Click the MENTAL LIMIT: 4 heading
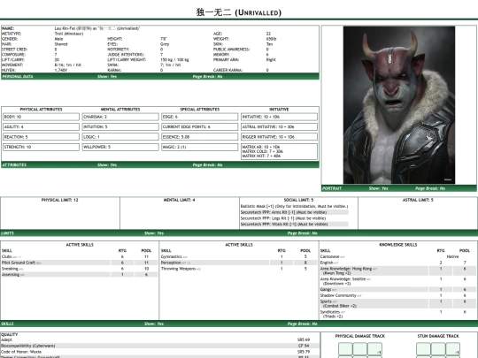478x358 pixels. pyautogui.click(x=179, y=200)
